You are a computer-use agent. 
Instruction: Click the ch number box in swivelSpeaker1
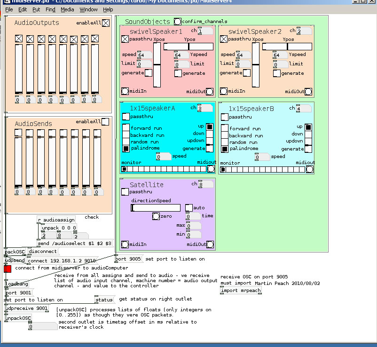pyautogui.click(x=205, y=31)
